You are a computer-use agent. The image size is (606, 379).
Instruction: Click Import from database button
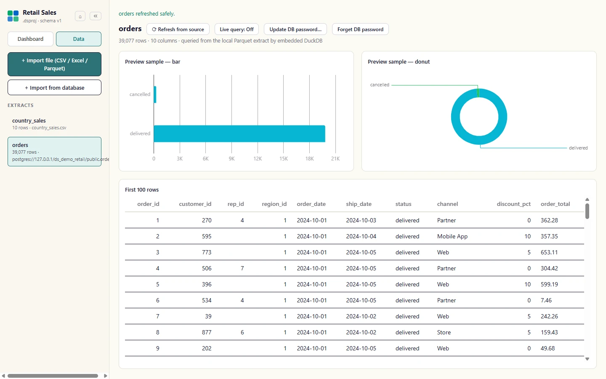[x=54, y=88]
